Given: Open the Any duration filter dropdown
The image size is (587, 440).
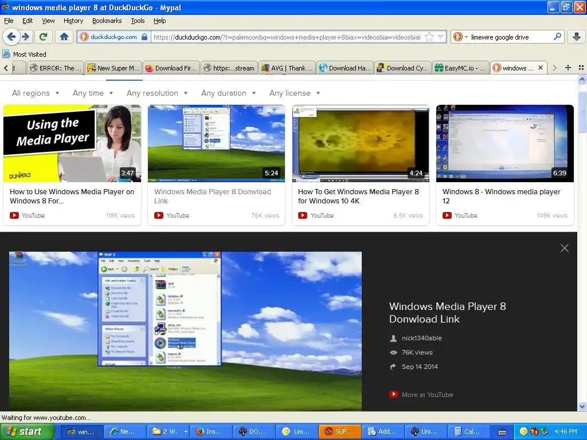Looking at the screenshot, I should click(x=228, y=93).
